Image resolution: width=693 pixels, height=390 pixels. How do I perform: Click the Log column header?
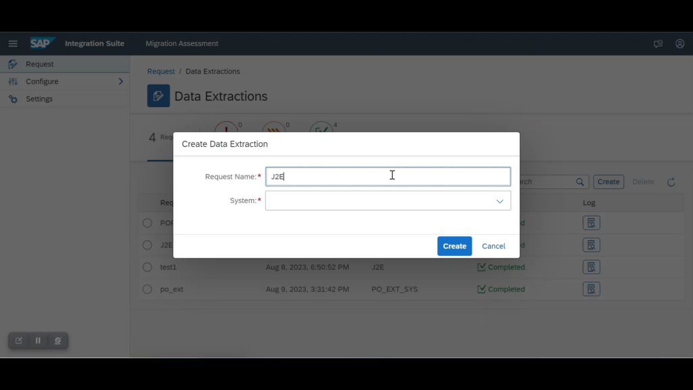click(589, 202)
